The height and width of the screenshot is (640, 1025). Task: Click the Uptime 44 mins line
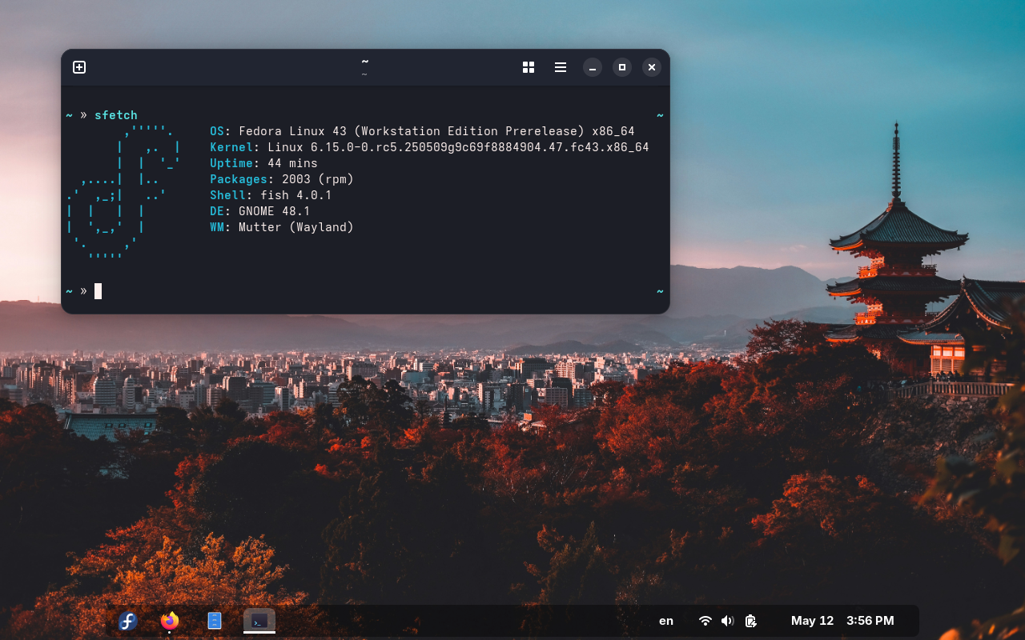click(263, 163)
